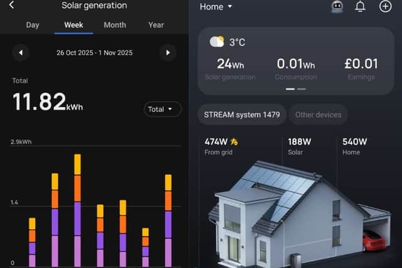
Task: Switch to the Month tab
Action: 115,25
